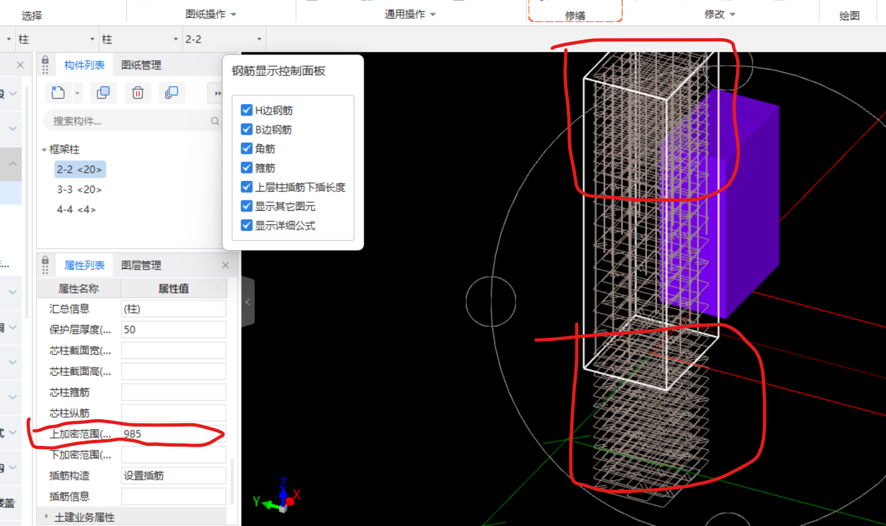Open the 绘图 ribbon group

coord(849,15)
